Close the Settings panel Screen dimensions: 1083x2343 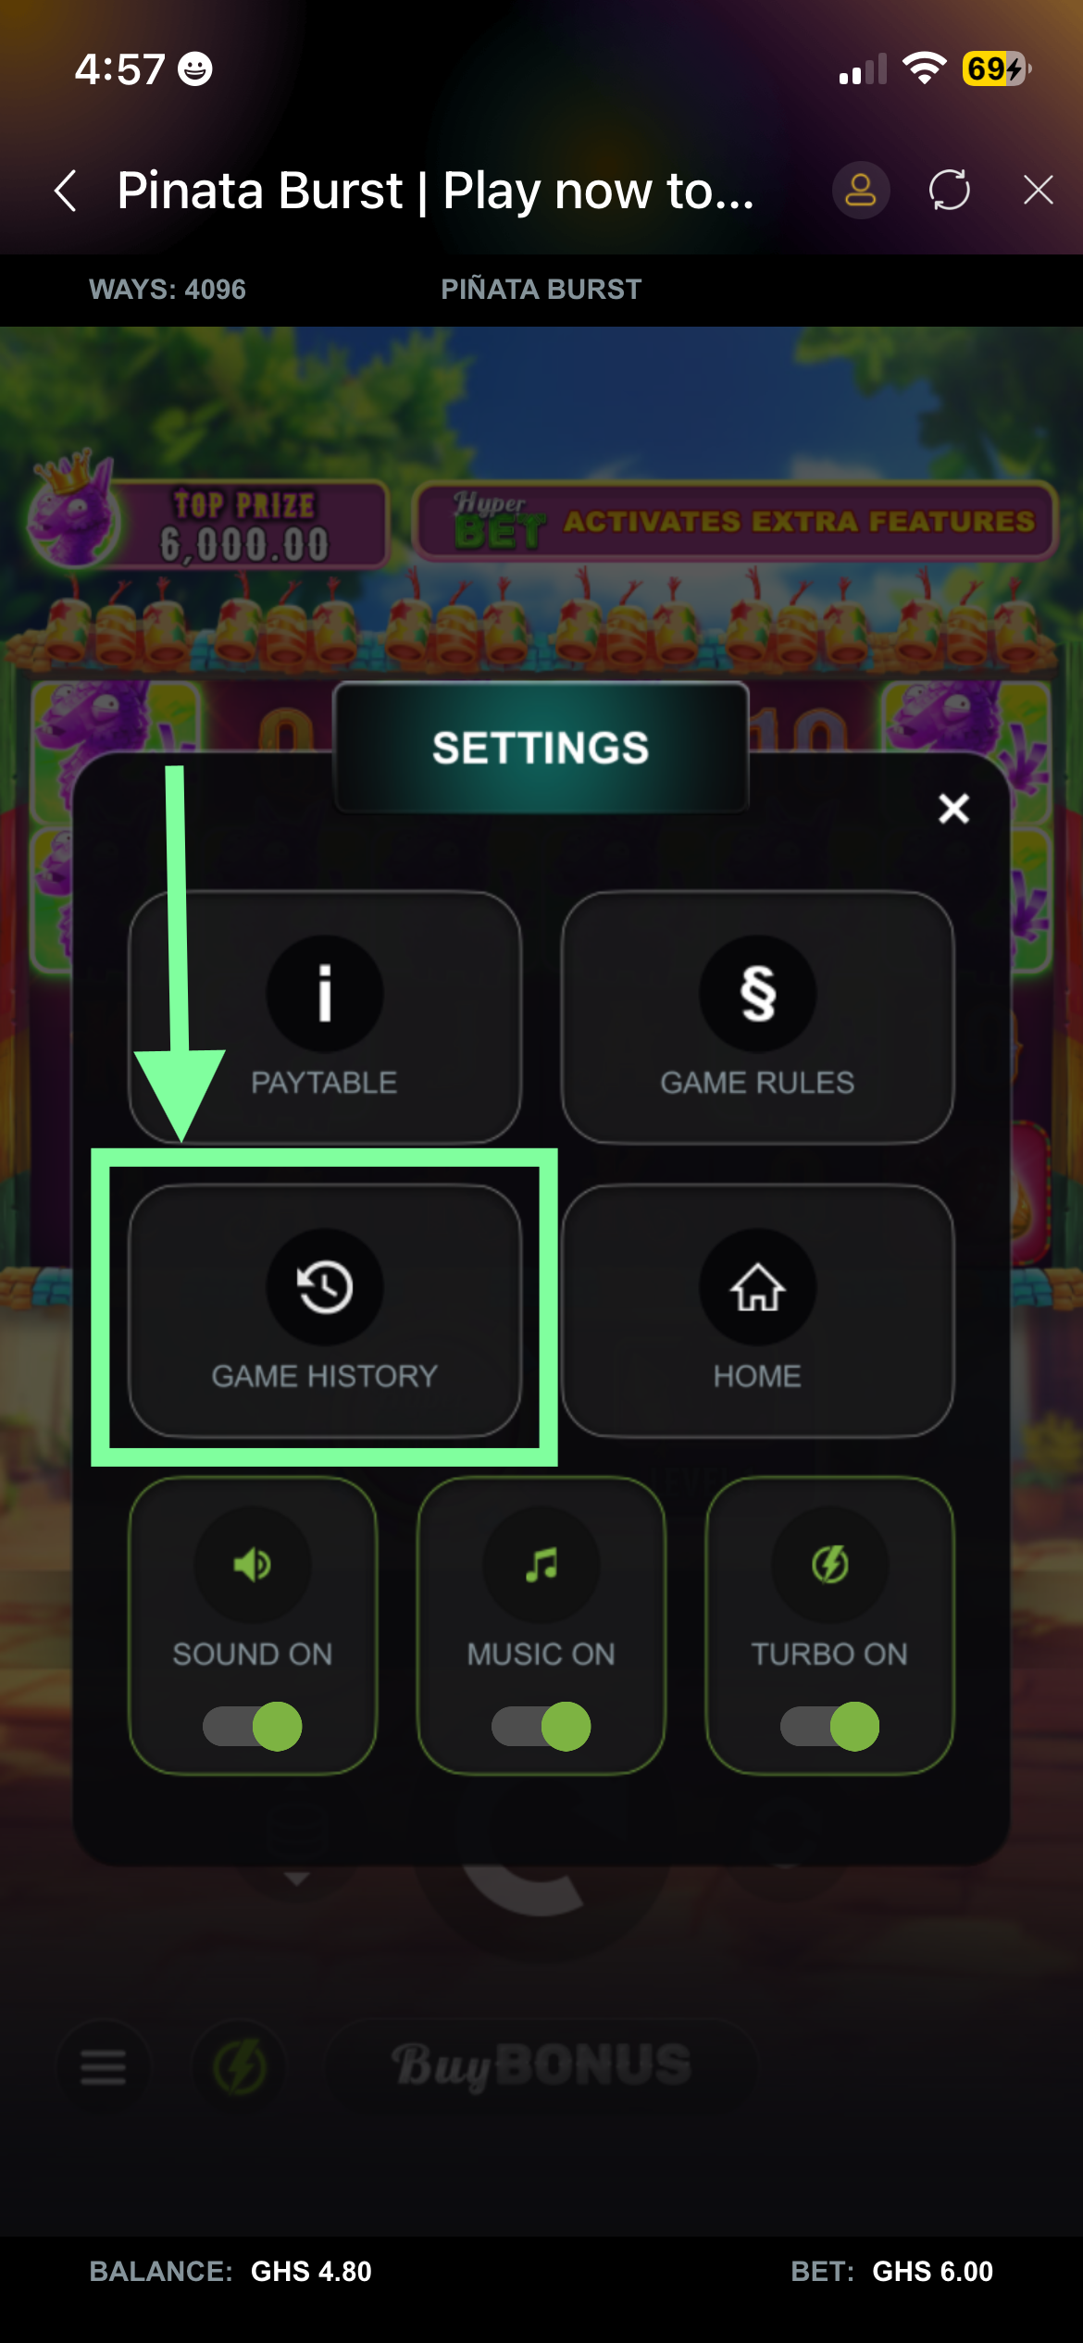(x=954, y=809)
